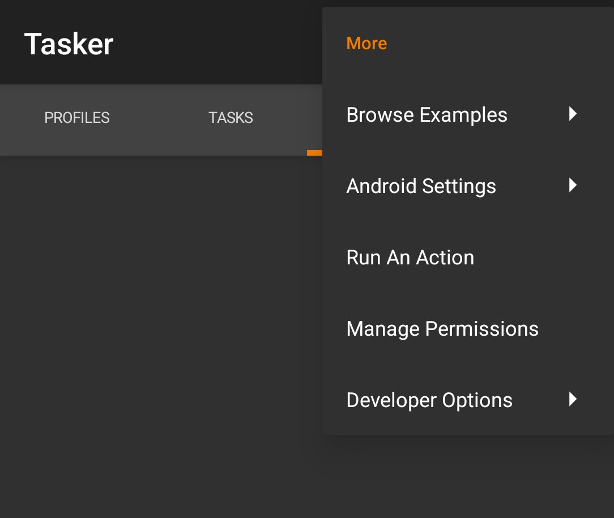Open the Android Settings menu entry

point(468,186)
